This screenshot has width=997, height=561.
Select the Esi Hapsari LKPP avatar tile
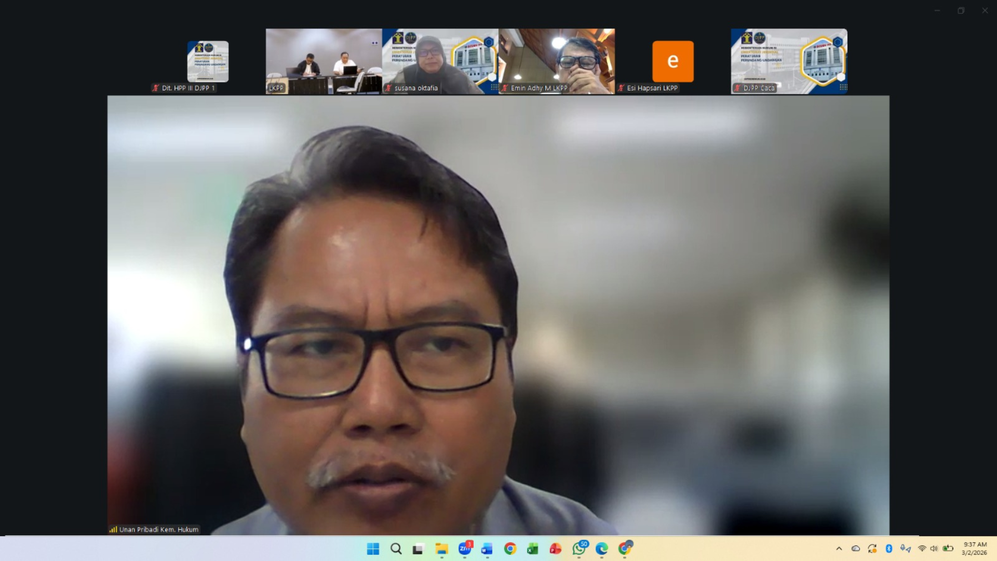coord(672,61)
